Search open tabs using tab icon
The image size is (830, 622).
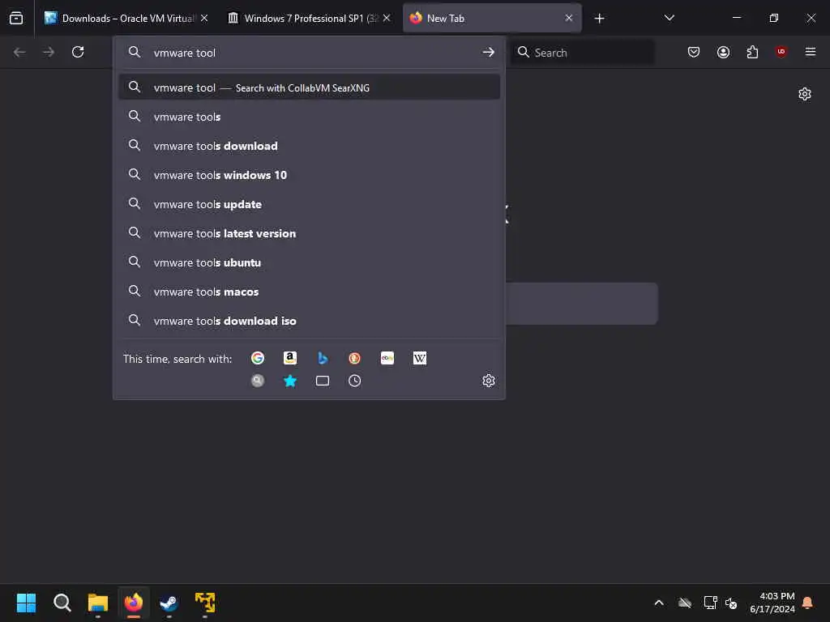[323, 381]
